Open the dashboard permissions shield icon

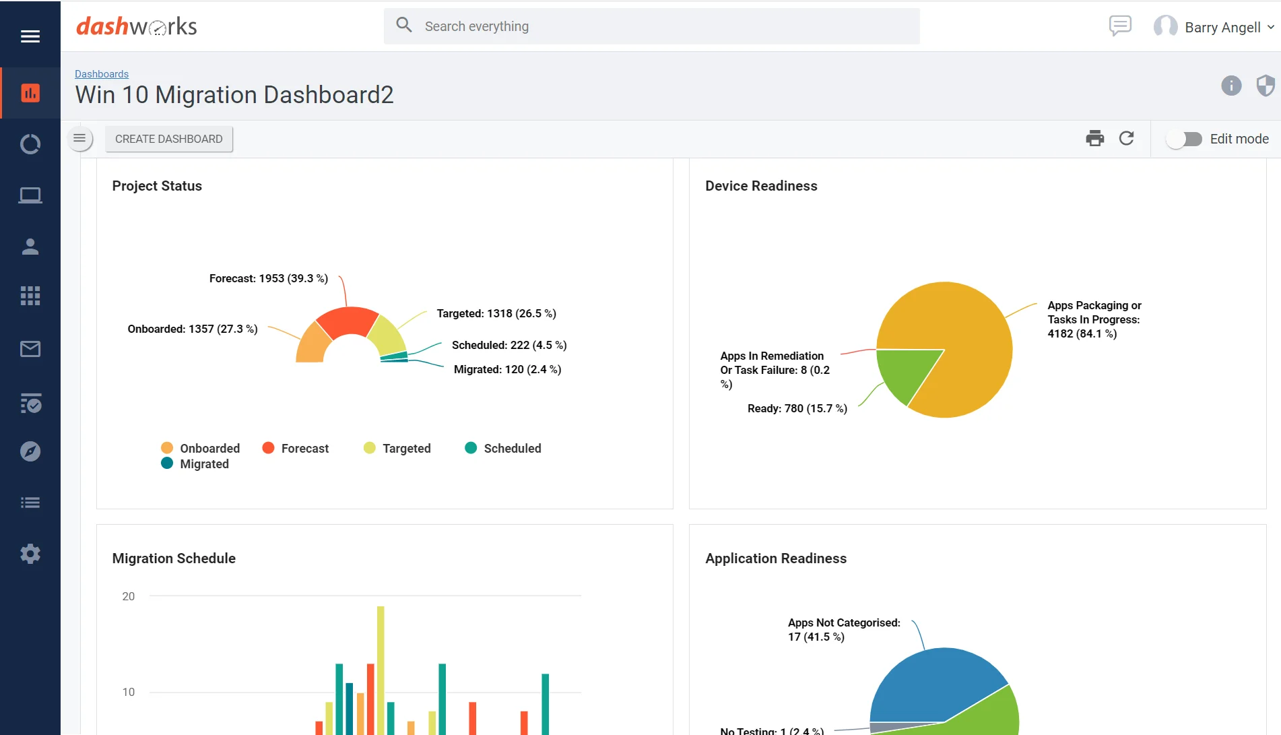[1265, 86]
